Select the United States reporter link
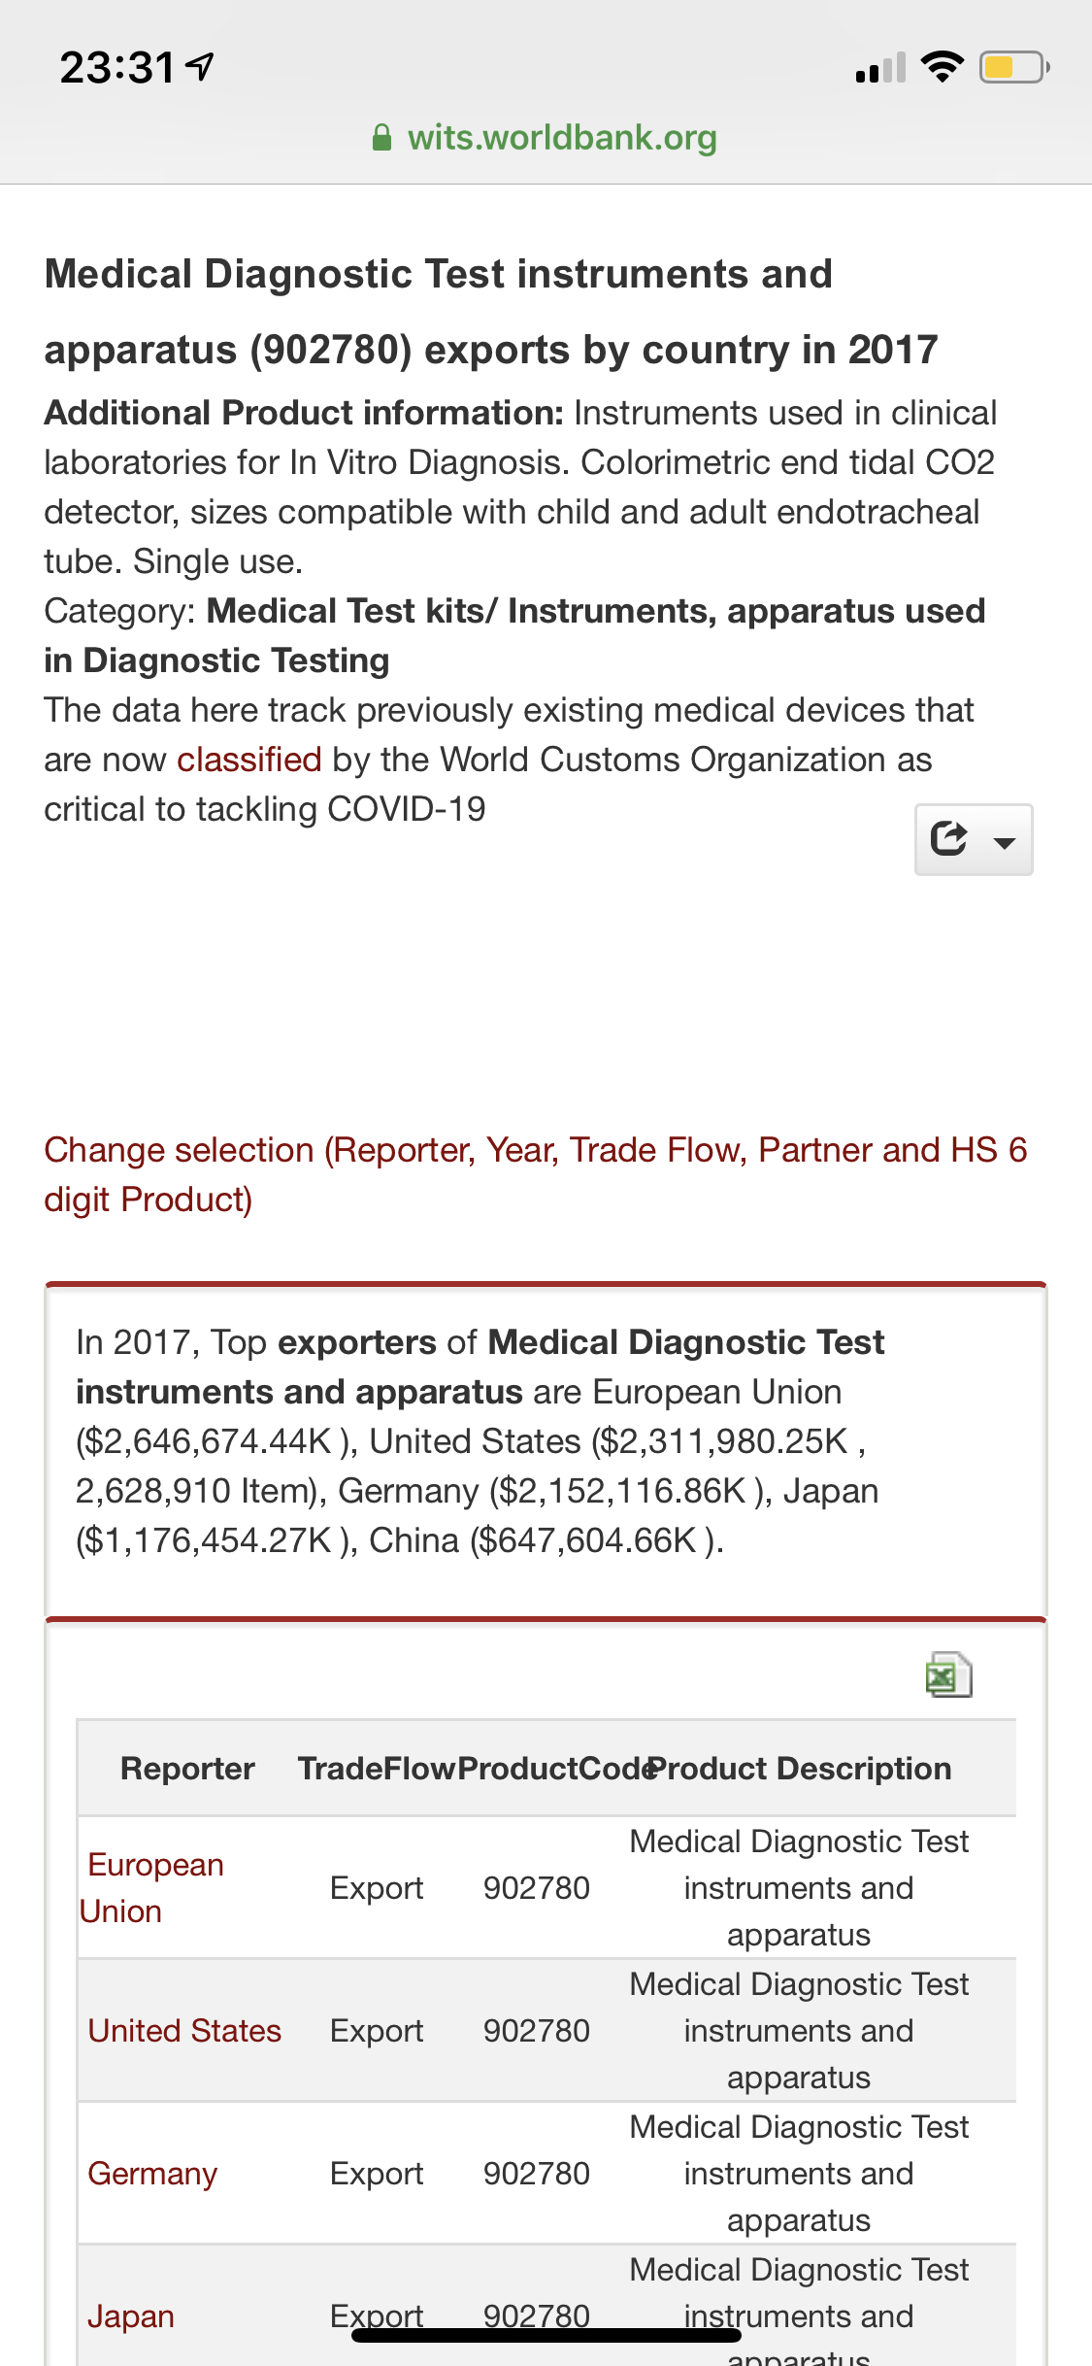Screen dimensions: 1092x2366 tap(184, 2030)
